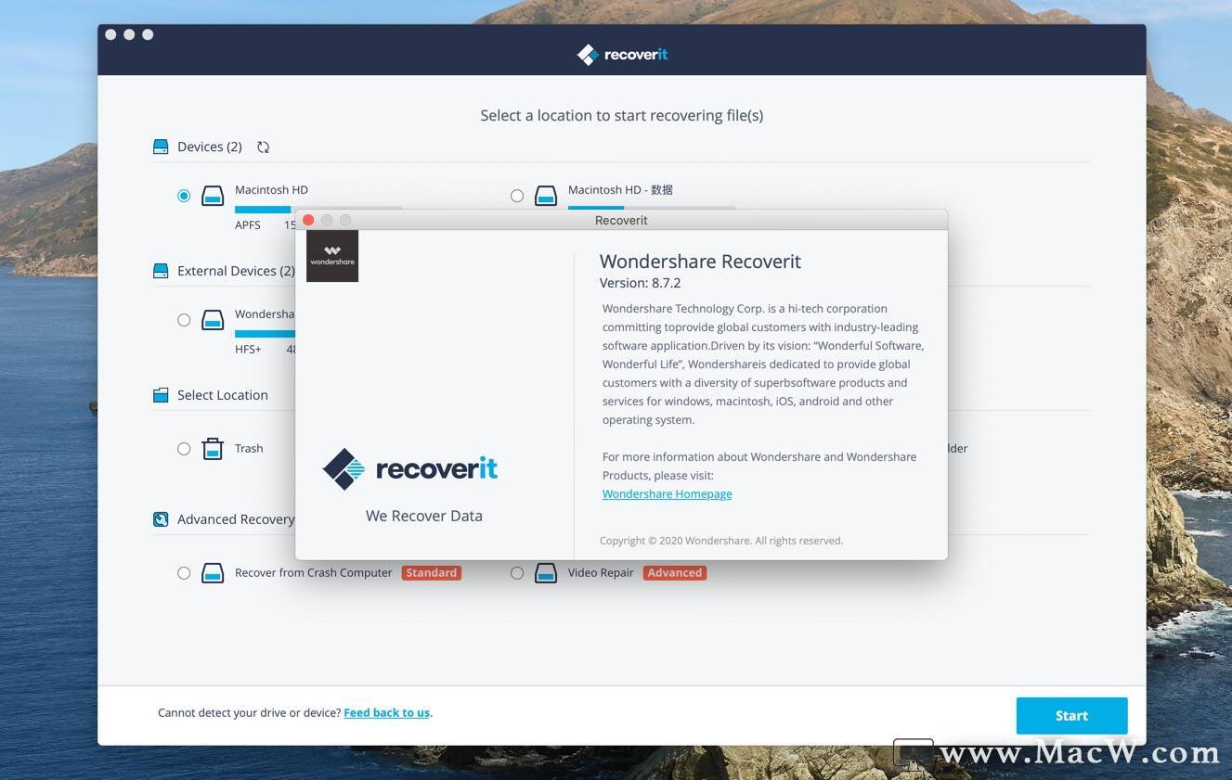Screen dimensions: 1232x780
Task: Click the Advanced Recovery section icon
Action: coord(161,519)
